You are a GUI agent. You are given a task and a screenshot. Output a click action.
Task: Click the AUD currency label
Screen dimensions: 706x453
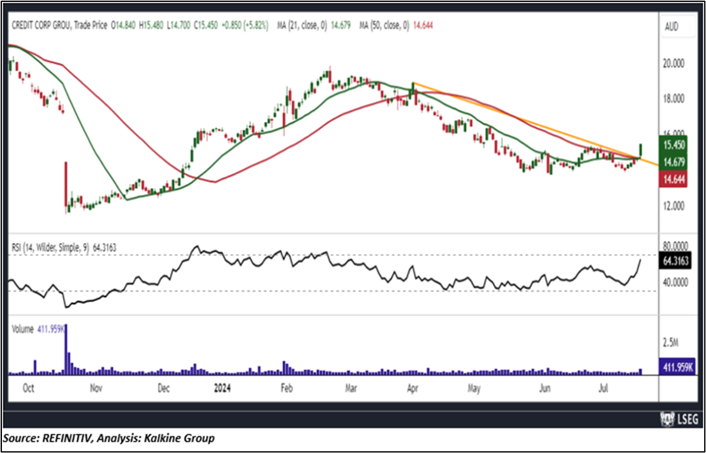pyautogui.click(x=671, y=26)
